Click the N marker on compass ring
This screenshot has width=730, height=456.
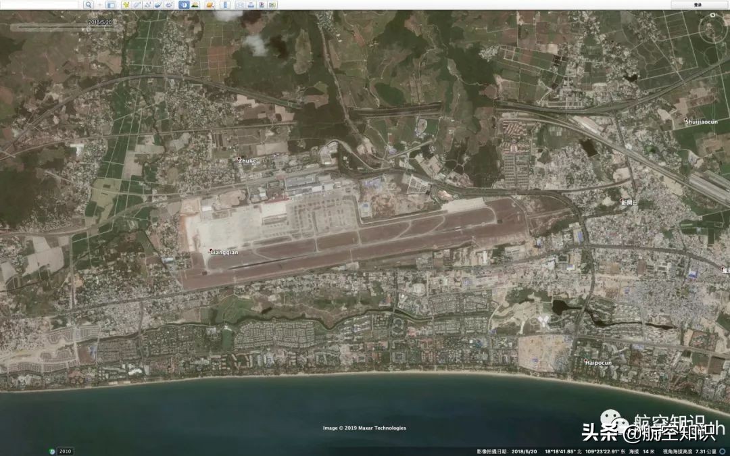click(x=712, y=16)
